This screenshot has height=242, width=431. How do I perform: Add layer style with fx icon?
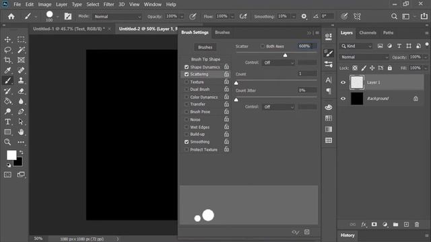pos(364,225)
